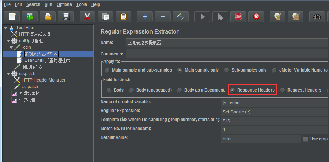The width and height of the screenshot is (329, 162).
Task: Select Body field radio button
Action: pyautogui.click(x=109, y=90)
